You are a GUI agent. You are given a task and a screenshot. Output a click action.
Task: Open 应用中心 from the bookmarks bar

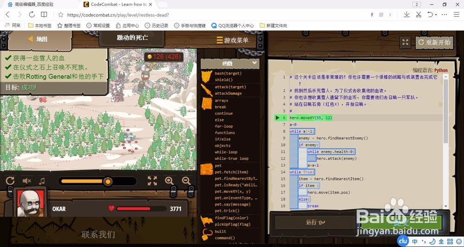point(127,25)
